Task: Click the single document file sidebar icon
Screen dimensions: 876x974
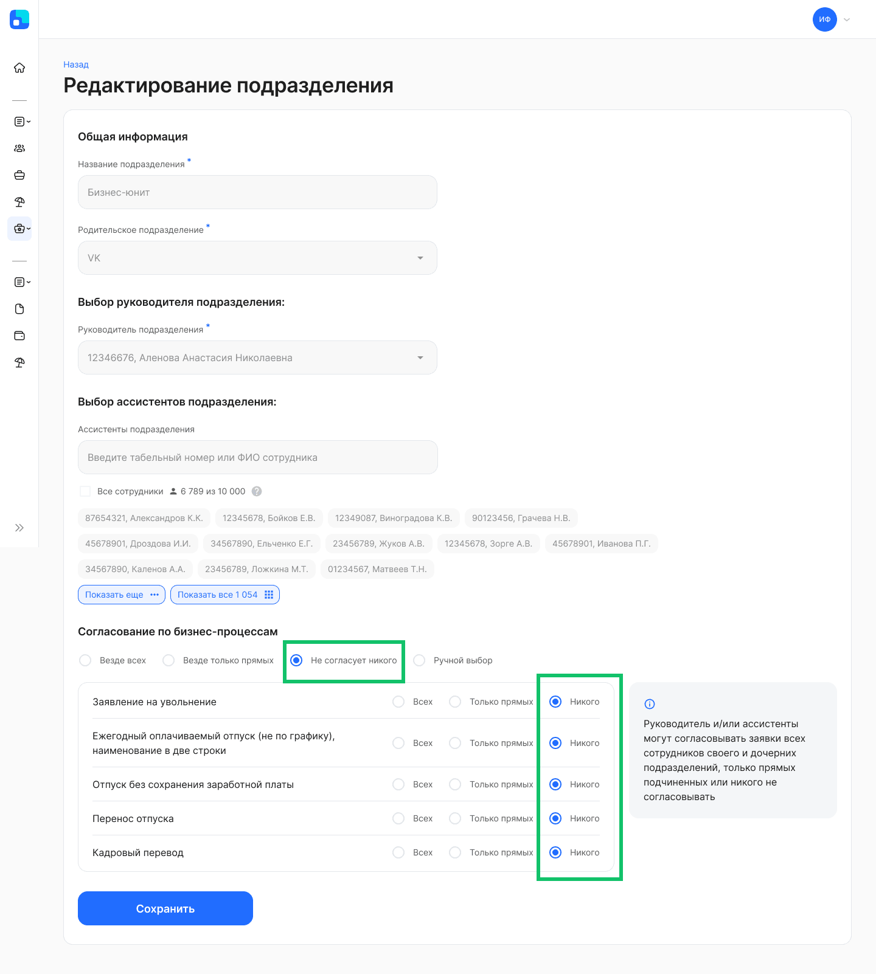Action: pos(19,309)
